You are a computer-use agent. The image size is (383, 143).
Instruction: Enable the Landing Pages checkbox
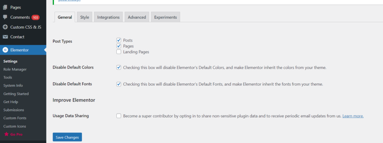tap(119, 51)
